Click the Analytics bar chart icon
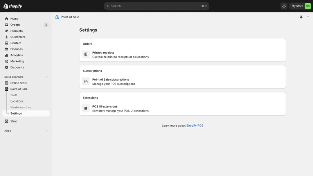Image resolution: width=313 pixels, height=176 pixels. (x=6, y=55)
